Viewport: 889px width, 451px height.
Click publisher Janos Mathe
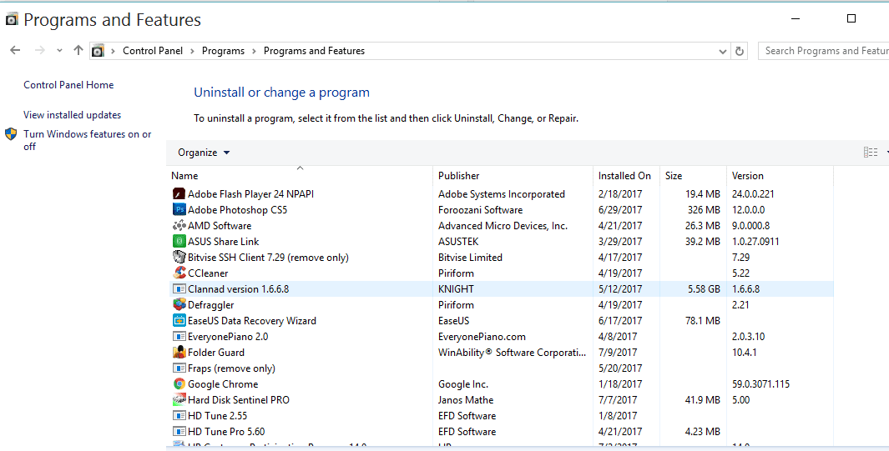(x=466, y=399)
